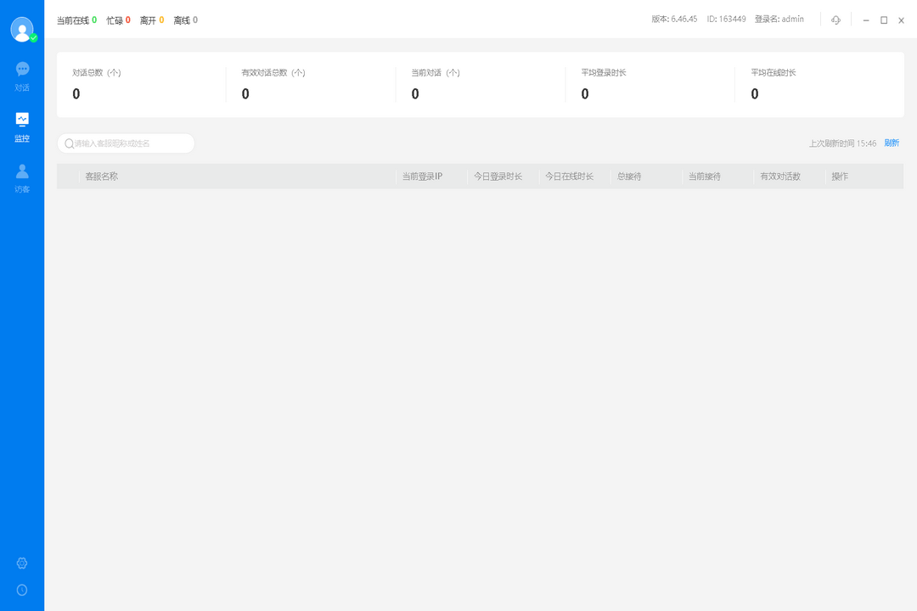
Task: Click the 版本 6.46.45 version text
Action: click(x=674, y=20)
